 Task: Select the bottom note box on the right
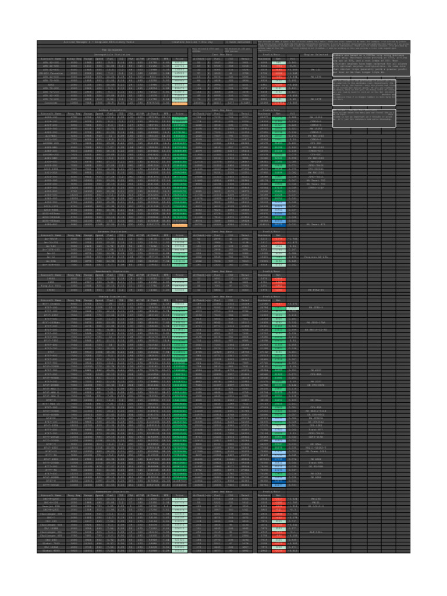pyautogui.click(x=364, y=118)
